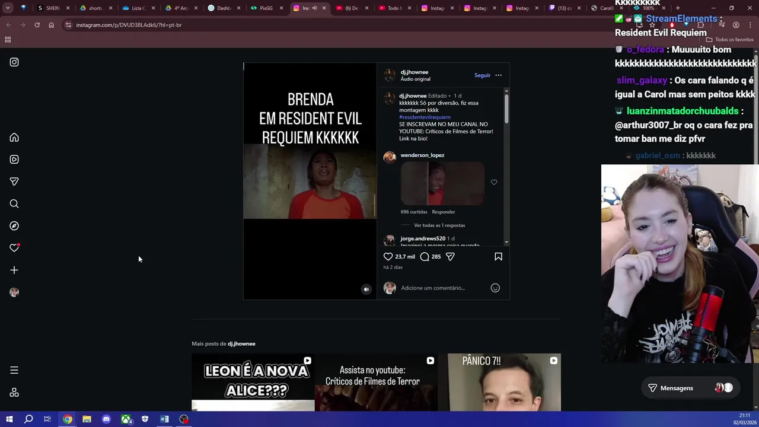
Task: Open jorge.andrews520 profile link
Action: coord(423,238)
